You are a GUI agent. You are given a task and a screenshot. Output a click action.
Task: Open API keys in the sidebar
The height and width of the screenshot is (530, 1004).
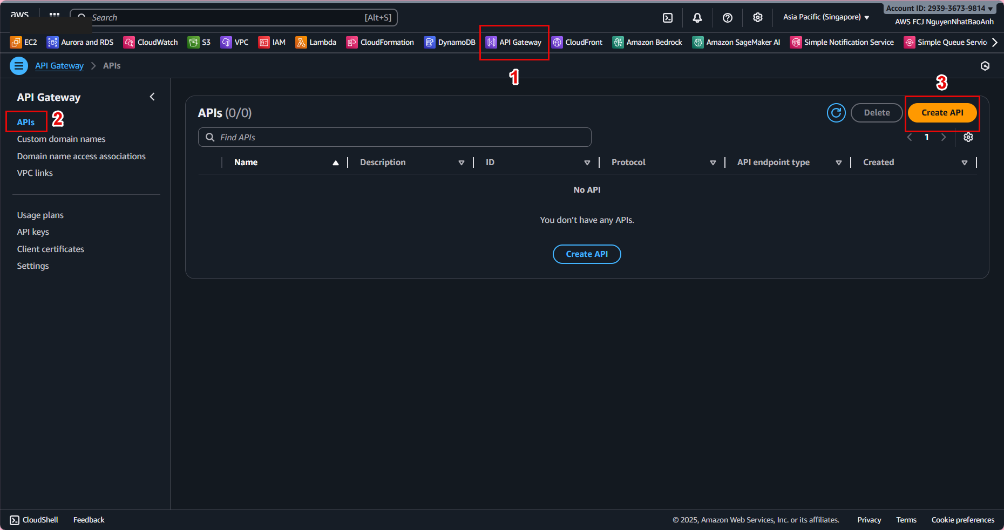[33, 232]
